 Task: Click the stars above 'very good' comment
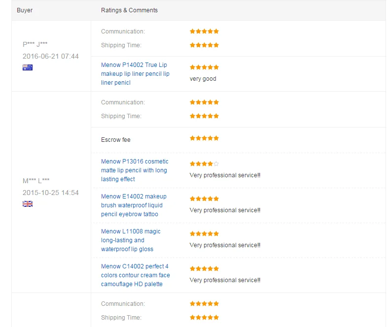pos(204,67)
